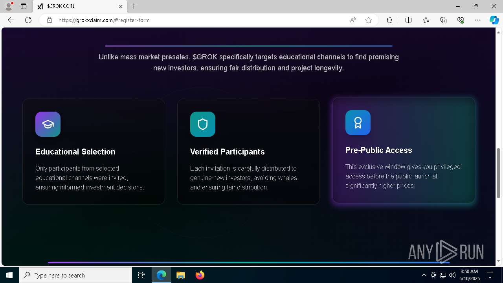This screenshot has height=283, width=503.
Task: Open File Explorer from the taskbar
Action: [181, 275]
